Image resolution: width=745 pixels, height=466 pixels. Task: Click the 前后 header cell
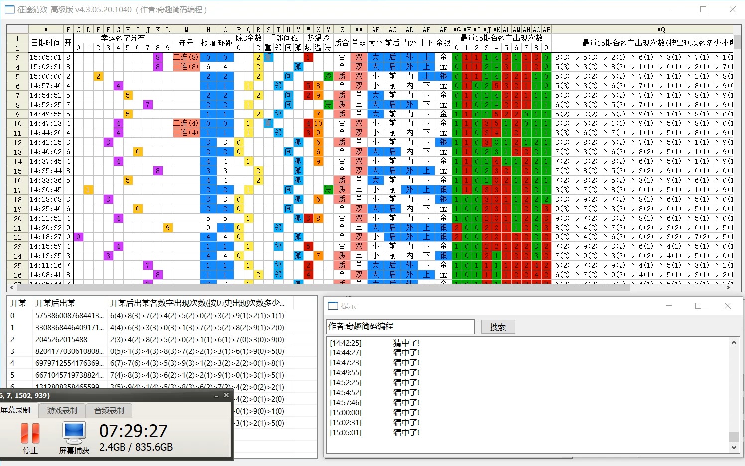[392, 43]
